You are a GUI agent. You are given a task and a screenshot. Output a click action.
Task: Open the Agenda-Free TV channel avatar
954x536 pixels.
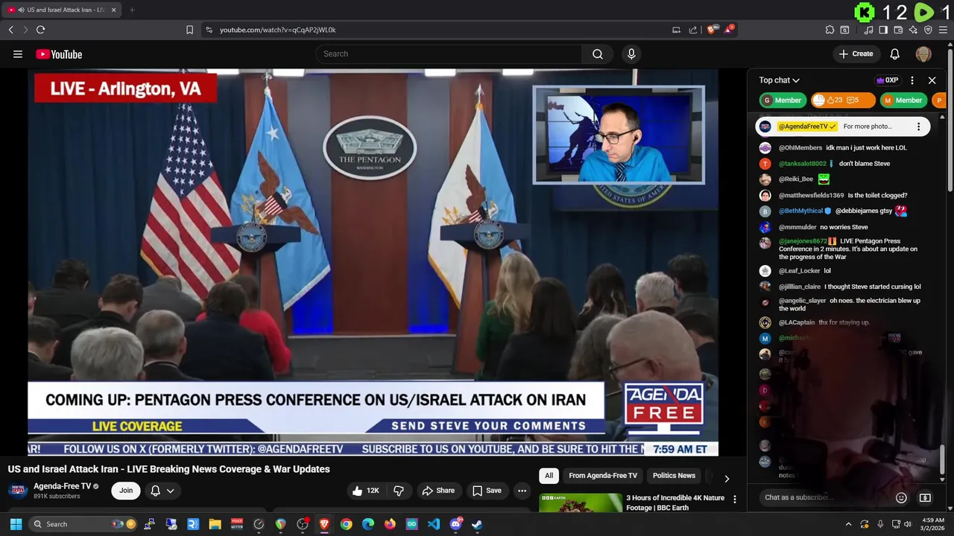(x=18, y=491)
